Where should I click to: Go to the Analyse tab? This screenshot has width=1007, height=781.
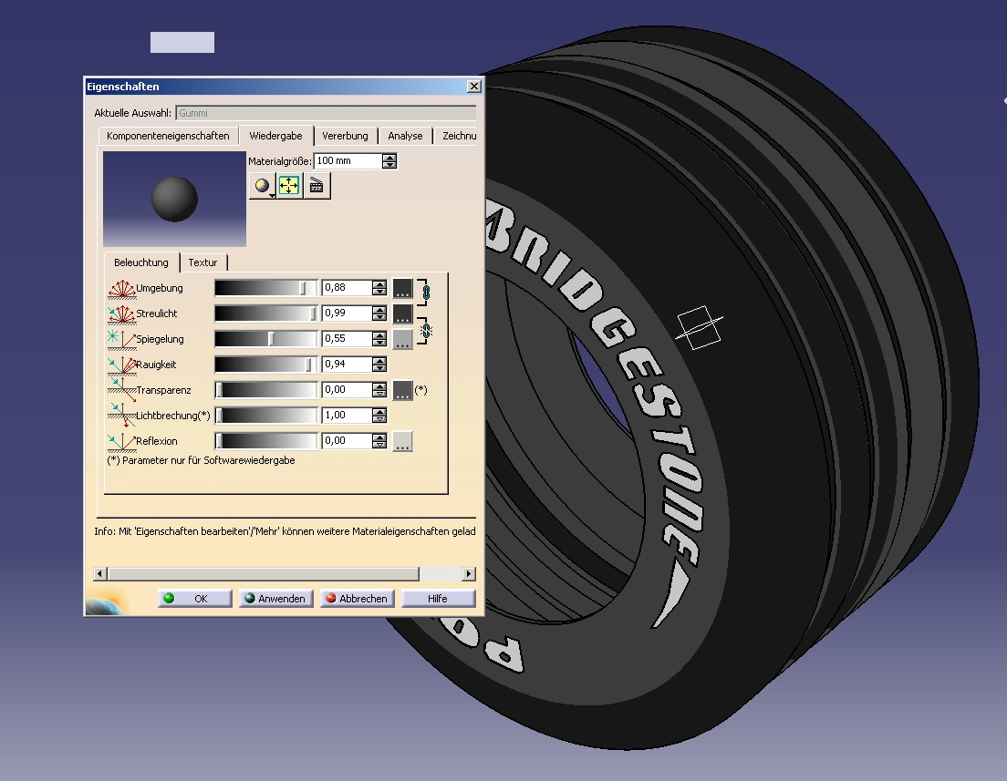405,136
